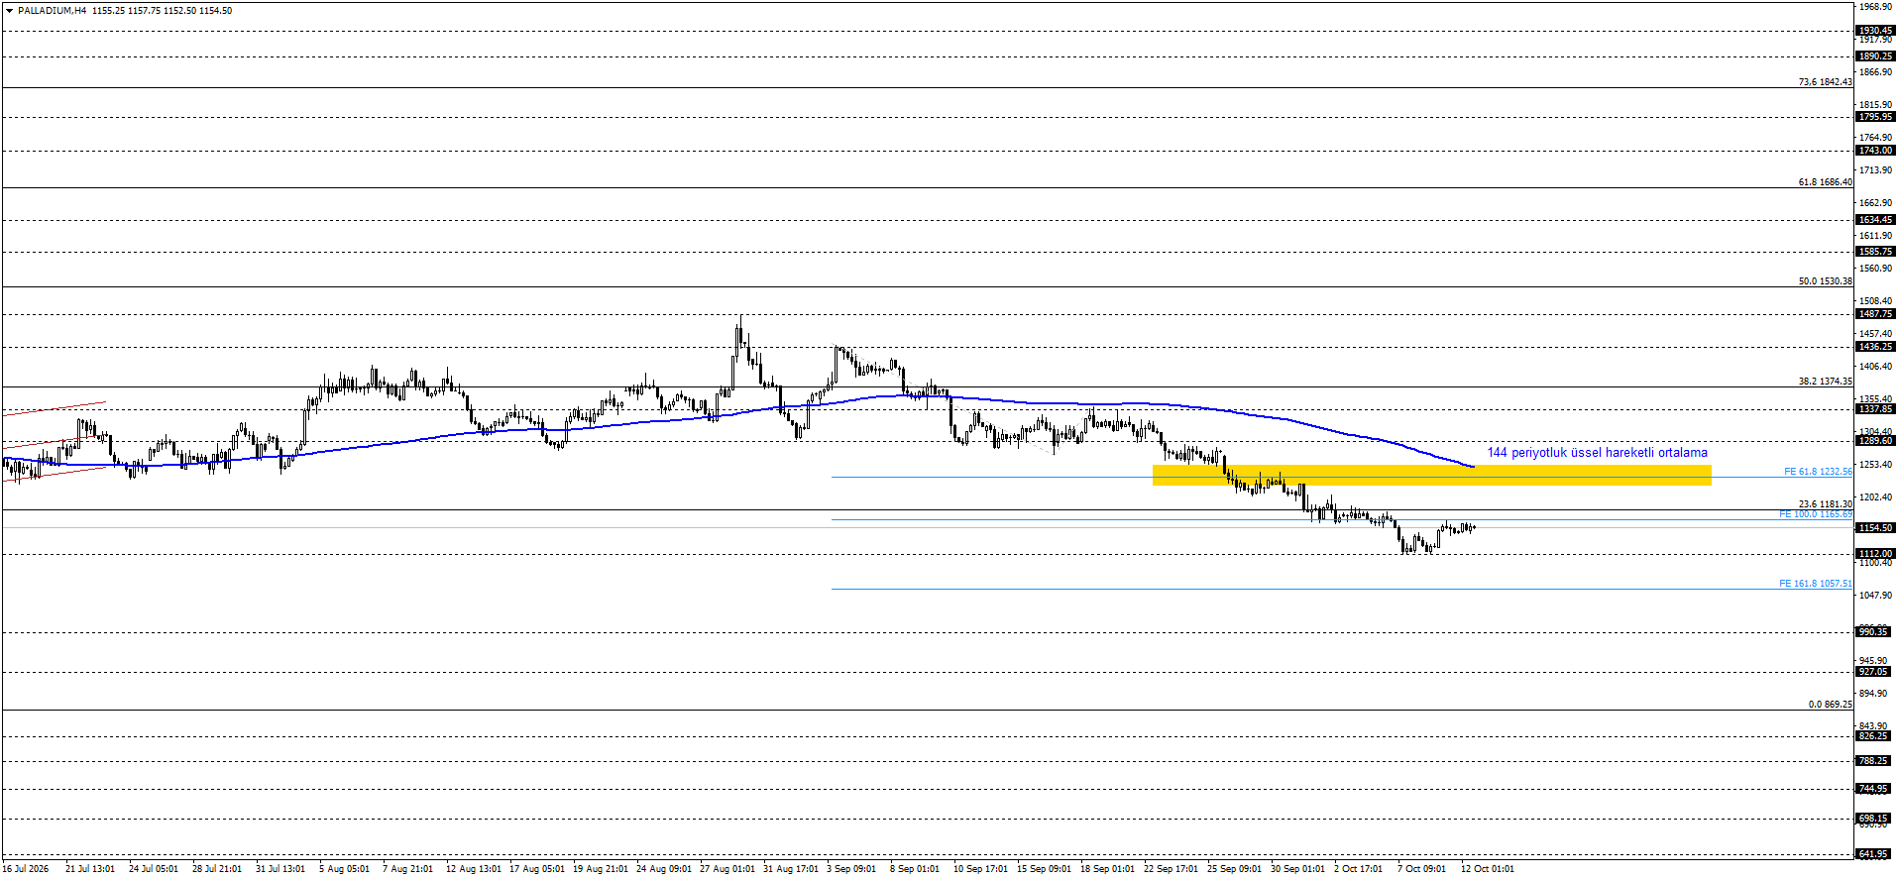This screenshot has width=1899, height=880.
Task: Click the '16 Jul 2026' date on time axis
Action: click(26, 869)
